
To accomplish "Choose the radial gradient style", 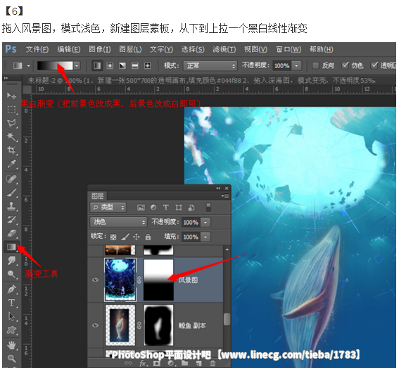I will (110, 66).
